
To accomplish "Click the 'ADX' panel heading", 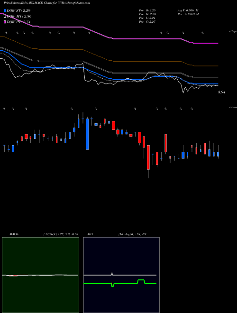I will click(x=90, y=234).
